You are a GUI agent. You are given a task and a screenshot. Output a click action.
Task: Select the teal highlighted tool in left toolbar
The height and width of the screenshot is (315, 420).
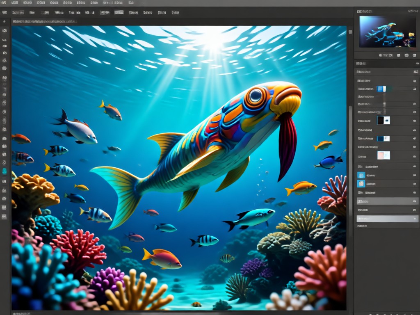pyautogui.click(x=4, y=171)
